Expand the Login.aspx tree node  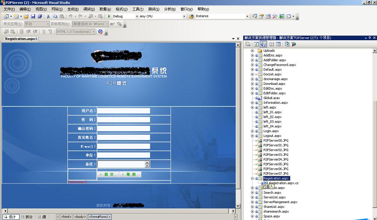(x=252, y=131)
